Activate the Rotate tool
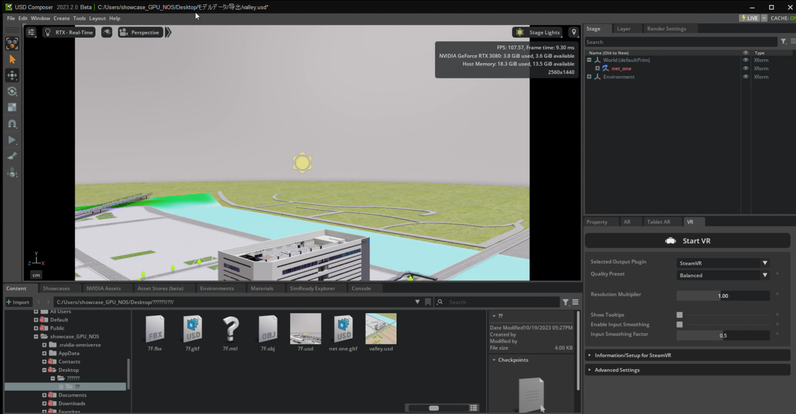Viewport: 796px width, 414px height. (12, 92)
